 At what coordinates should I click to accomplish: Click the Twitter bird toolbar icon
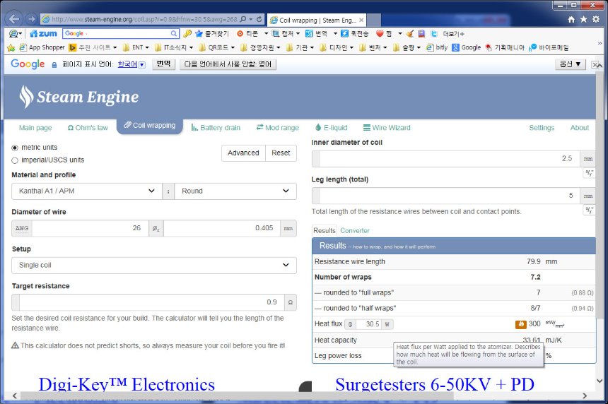(434, 34)
